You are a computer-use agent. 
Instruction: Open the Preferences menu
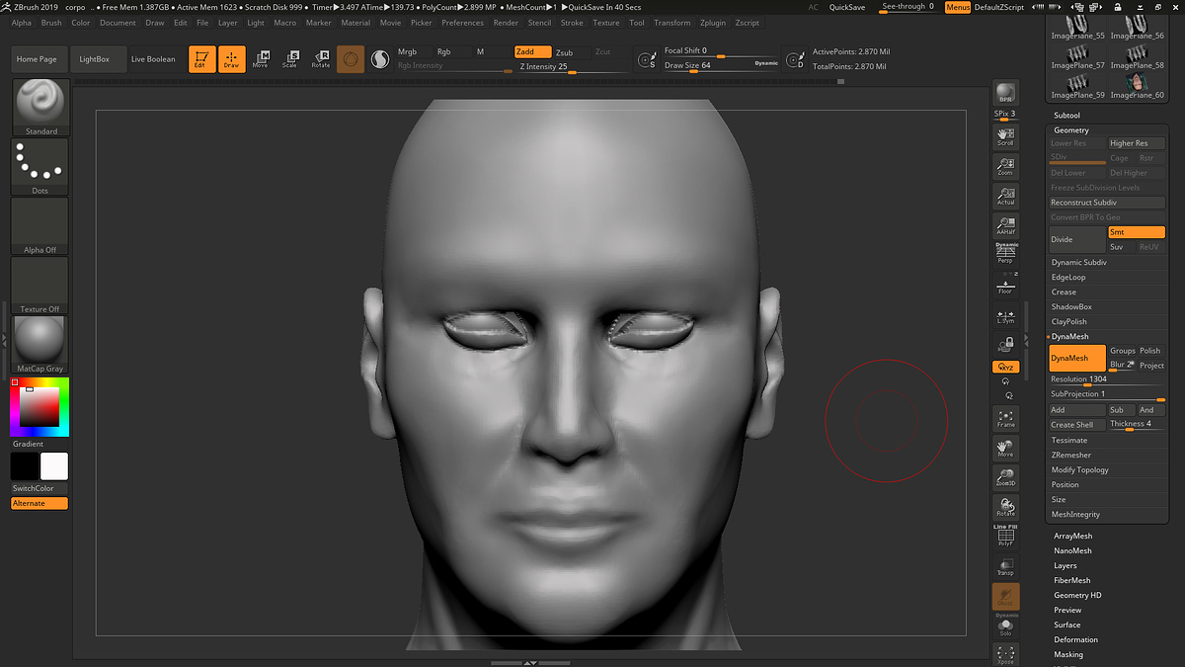pos(463,23)
